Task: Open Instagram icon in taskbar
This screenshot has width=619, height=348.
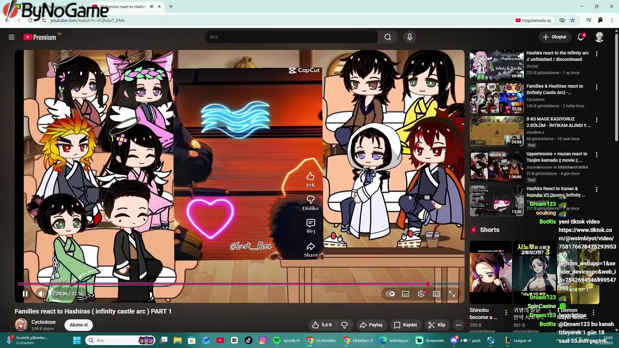Action: click(x=263, y=340)
